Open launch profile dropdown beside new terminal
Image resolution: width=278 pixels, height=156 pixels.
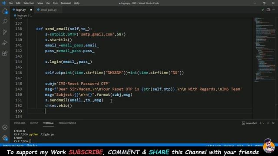tap(264, 123)
